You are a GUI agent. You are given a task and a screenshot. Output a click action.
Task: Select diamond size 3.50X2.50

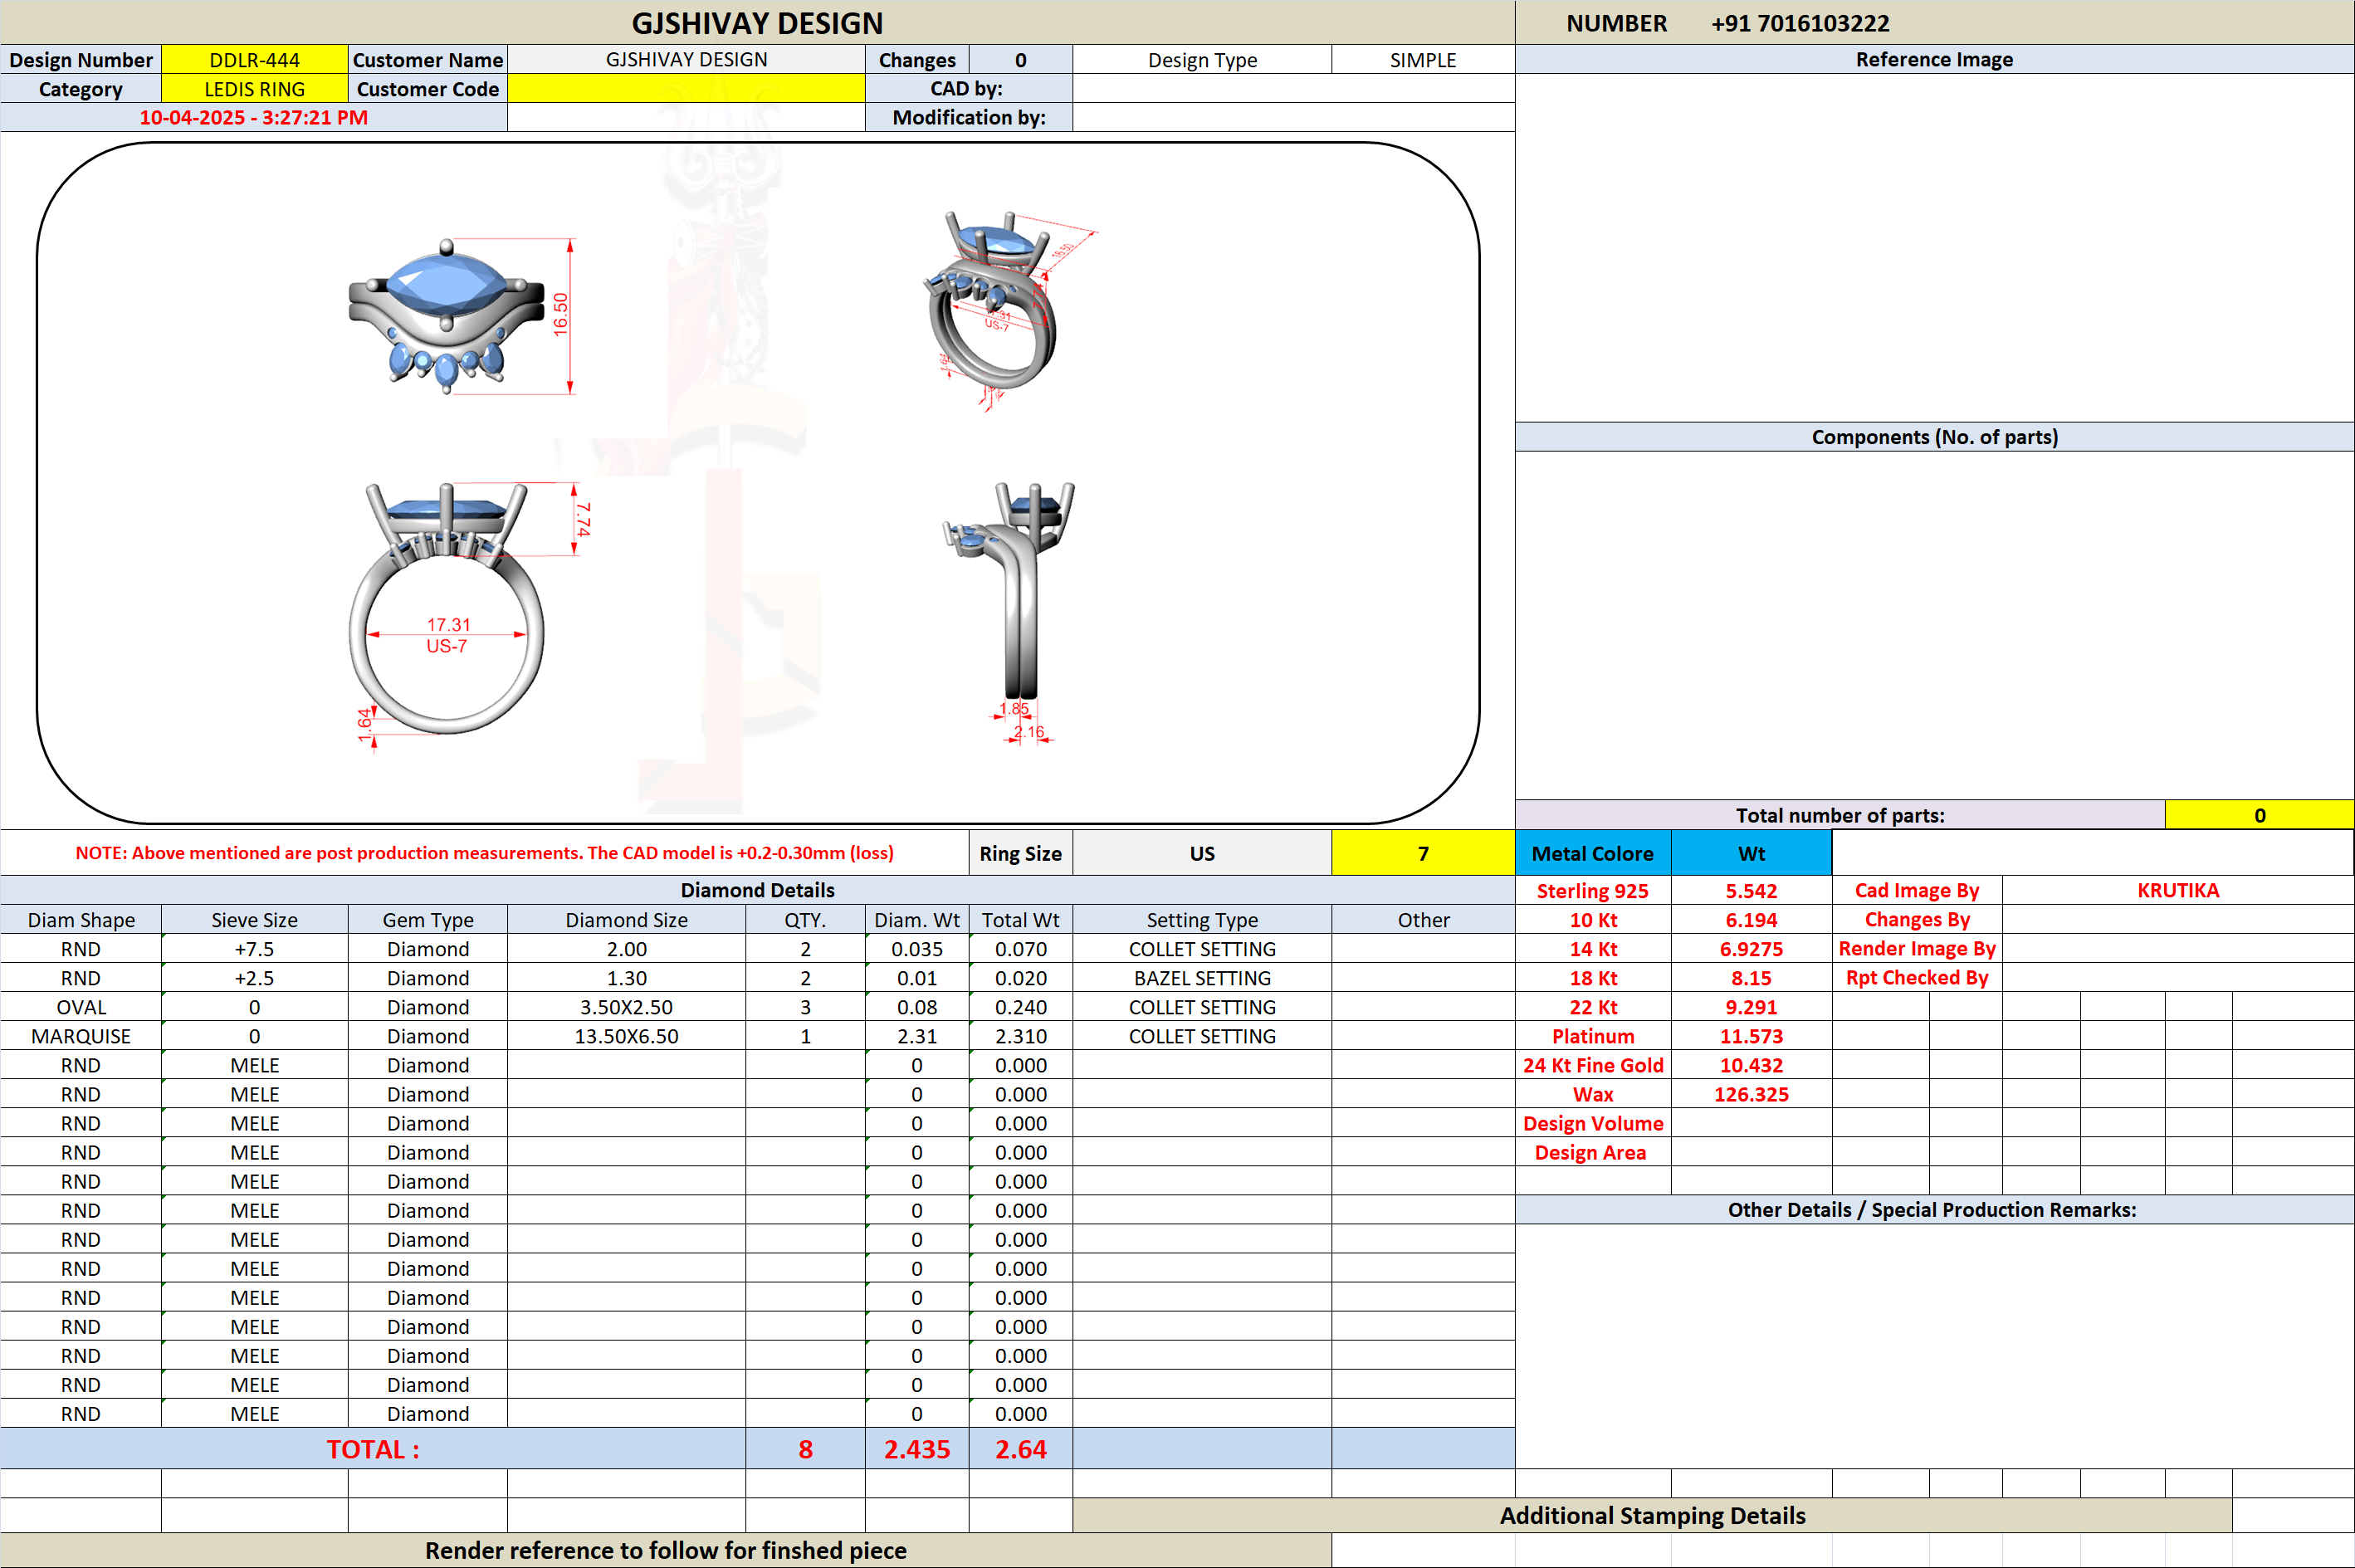[x=626, y=1007]
